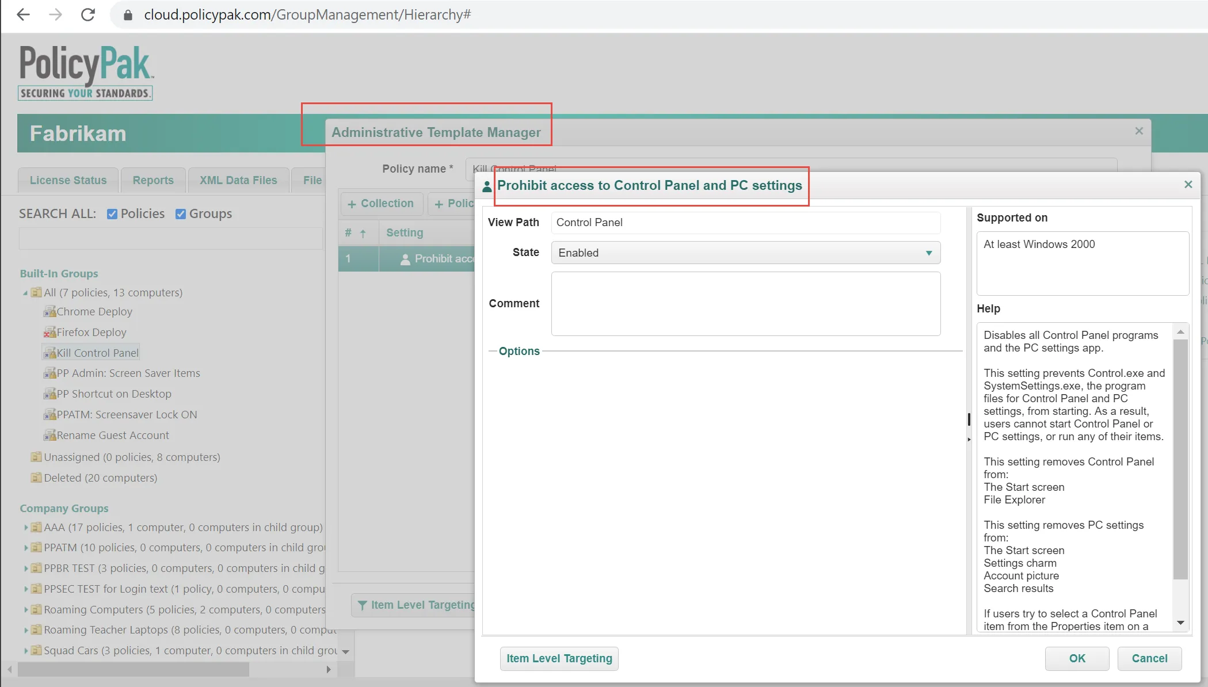Collapse the All built-in group

(25, 293)
